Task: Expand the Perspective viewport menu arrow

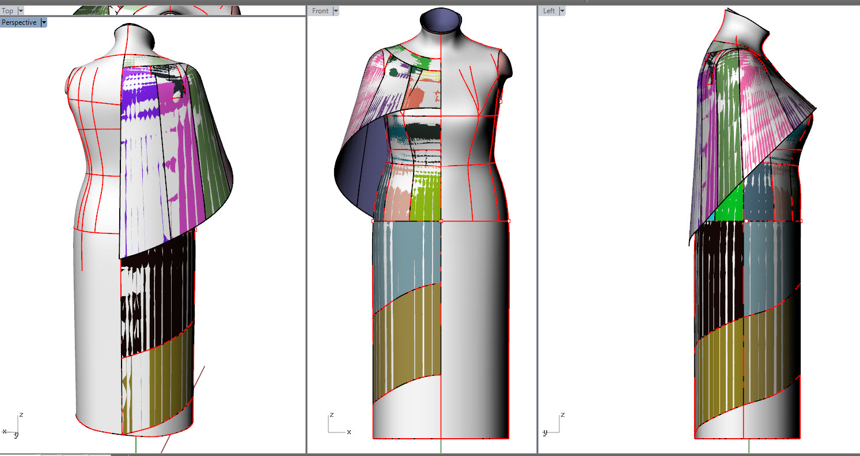Action: (44, 22)
